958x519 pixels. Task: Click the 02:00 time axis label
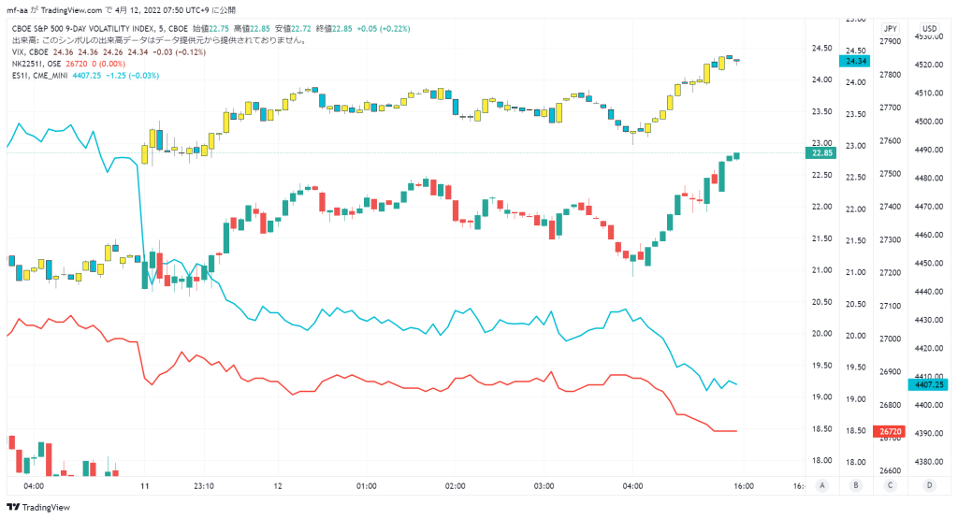click(x=456, y=486)
